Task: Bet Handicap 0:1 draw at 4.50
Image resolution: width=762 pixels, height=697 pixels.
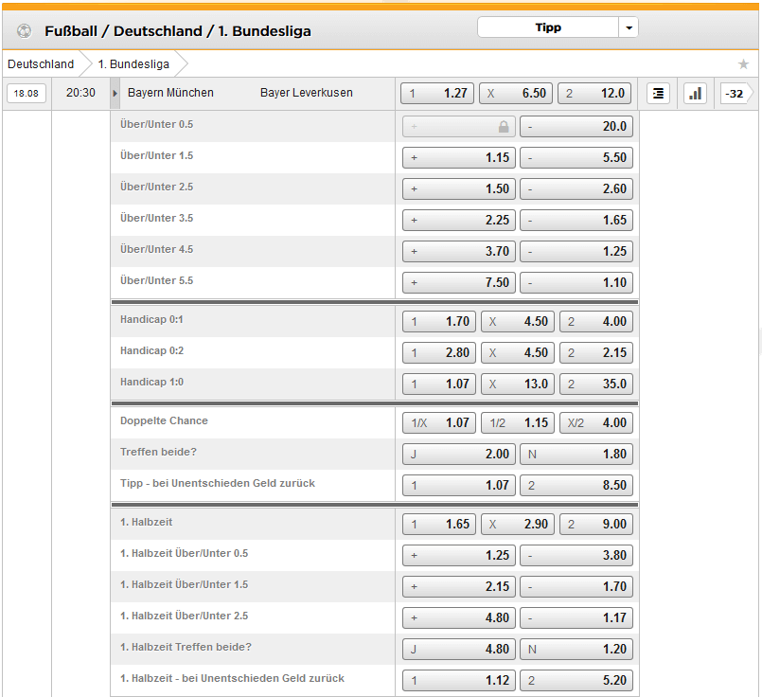Action: coord(518,322)
